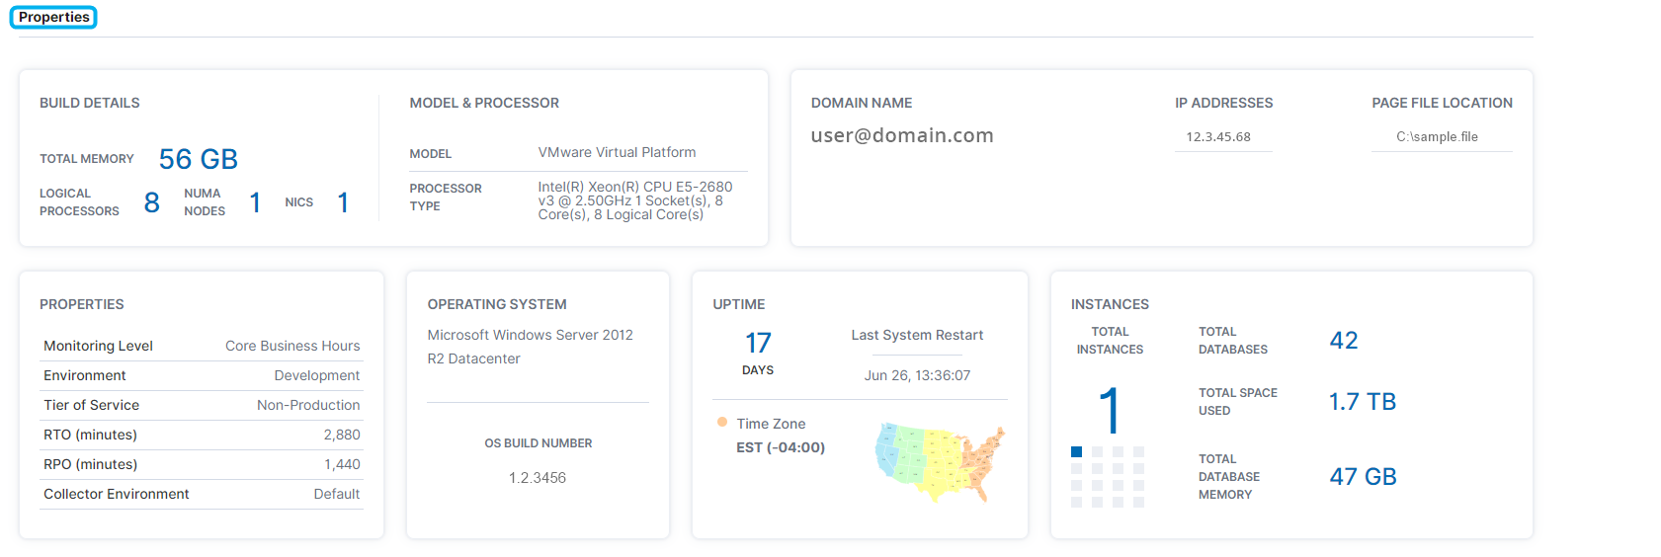Click the OS build number 1.2.3456
Image resolution: width=1661 pixels, height=557 pixels.
pyautogui.click(x=538, y=478)
